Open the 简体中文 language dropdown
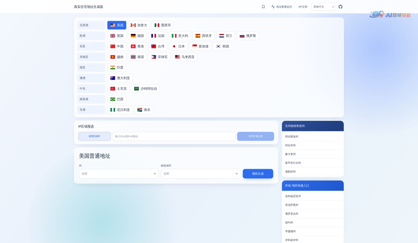Screen dimensions: 418x243 click(x=323, y=7)
